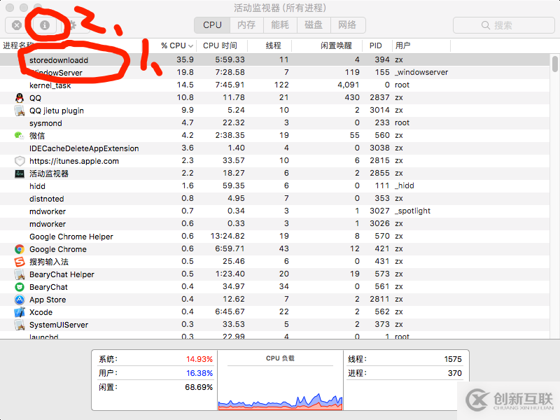Image resolution: width=560 pixels, height=420 pixels.
Task: Click the 进程 370 total count
Action: pyautogui.click(x=454, y=373)
